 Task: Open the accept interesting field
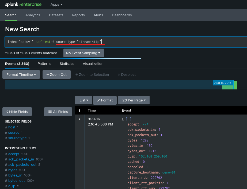pos(14,154)
